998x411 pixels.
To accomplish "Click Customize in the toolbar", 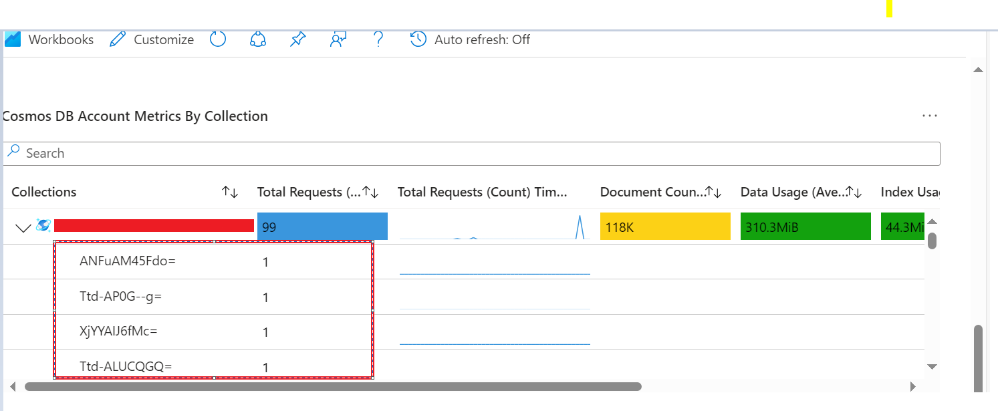I will tap(162, 39).
